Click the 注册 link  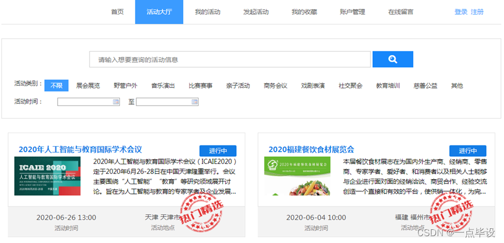pyautogui.click(x=477, y=12)
